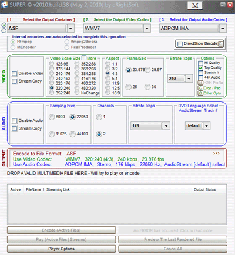Open the H264 Profile icon button

[200, 83]
